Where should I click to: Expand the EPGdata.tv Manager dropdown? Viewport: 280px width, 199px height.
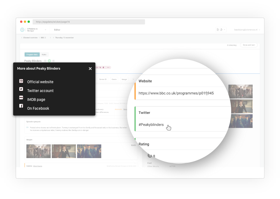(x=45, y=30)
